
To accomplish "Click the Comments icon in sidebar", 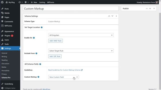I will click(2, 21).
